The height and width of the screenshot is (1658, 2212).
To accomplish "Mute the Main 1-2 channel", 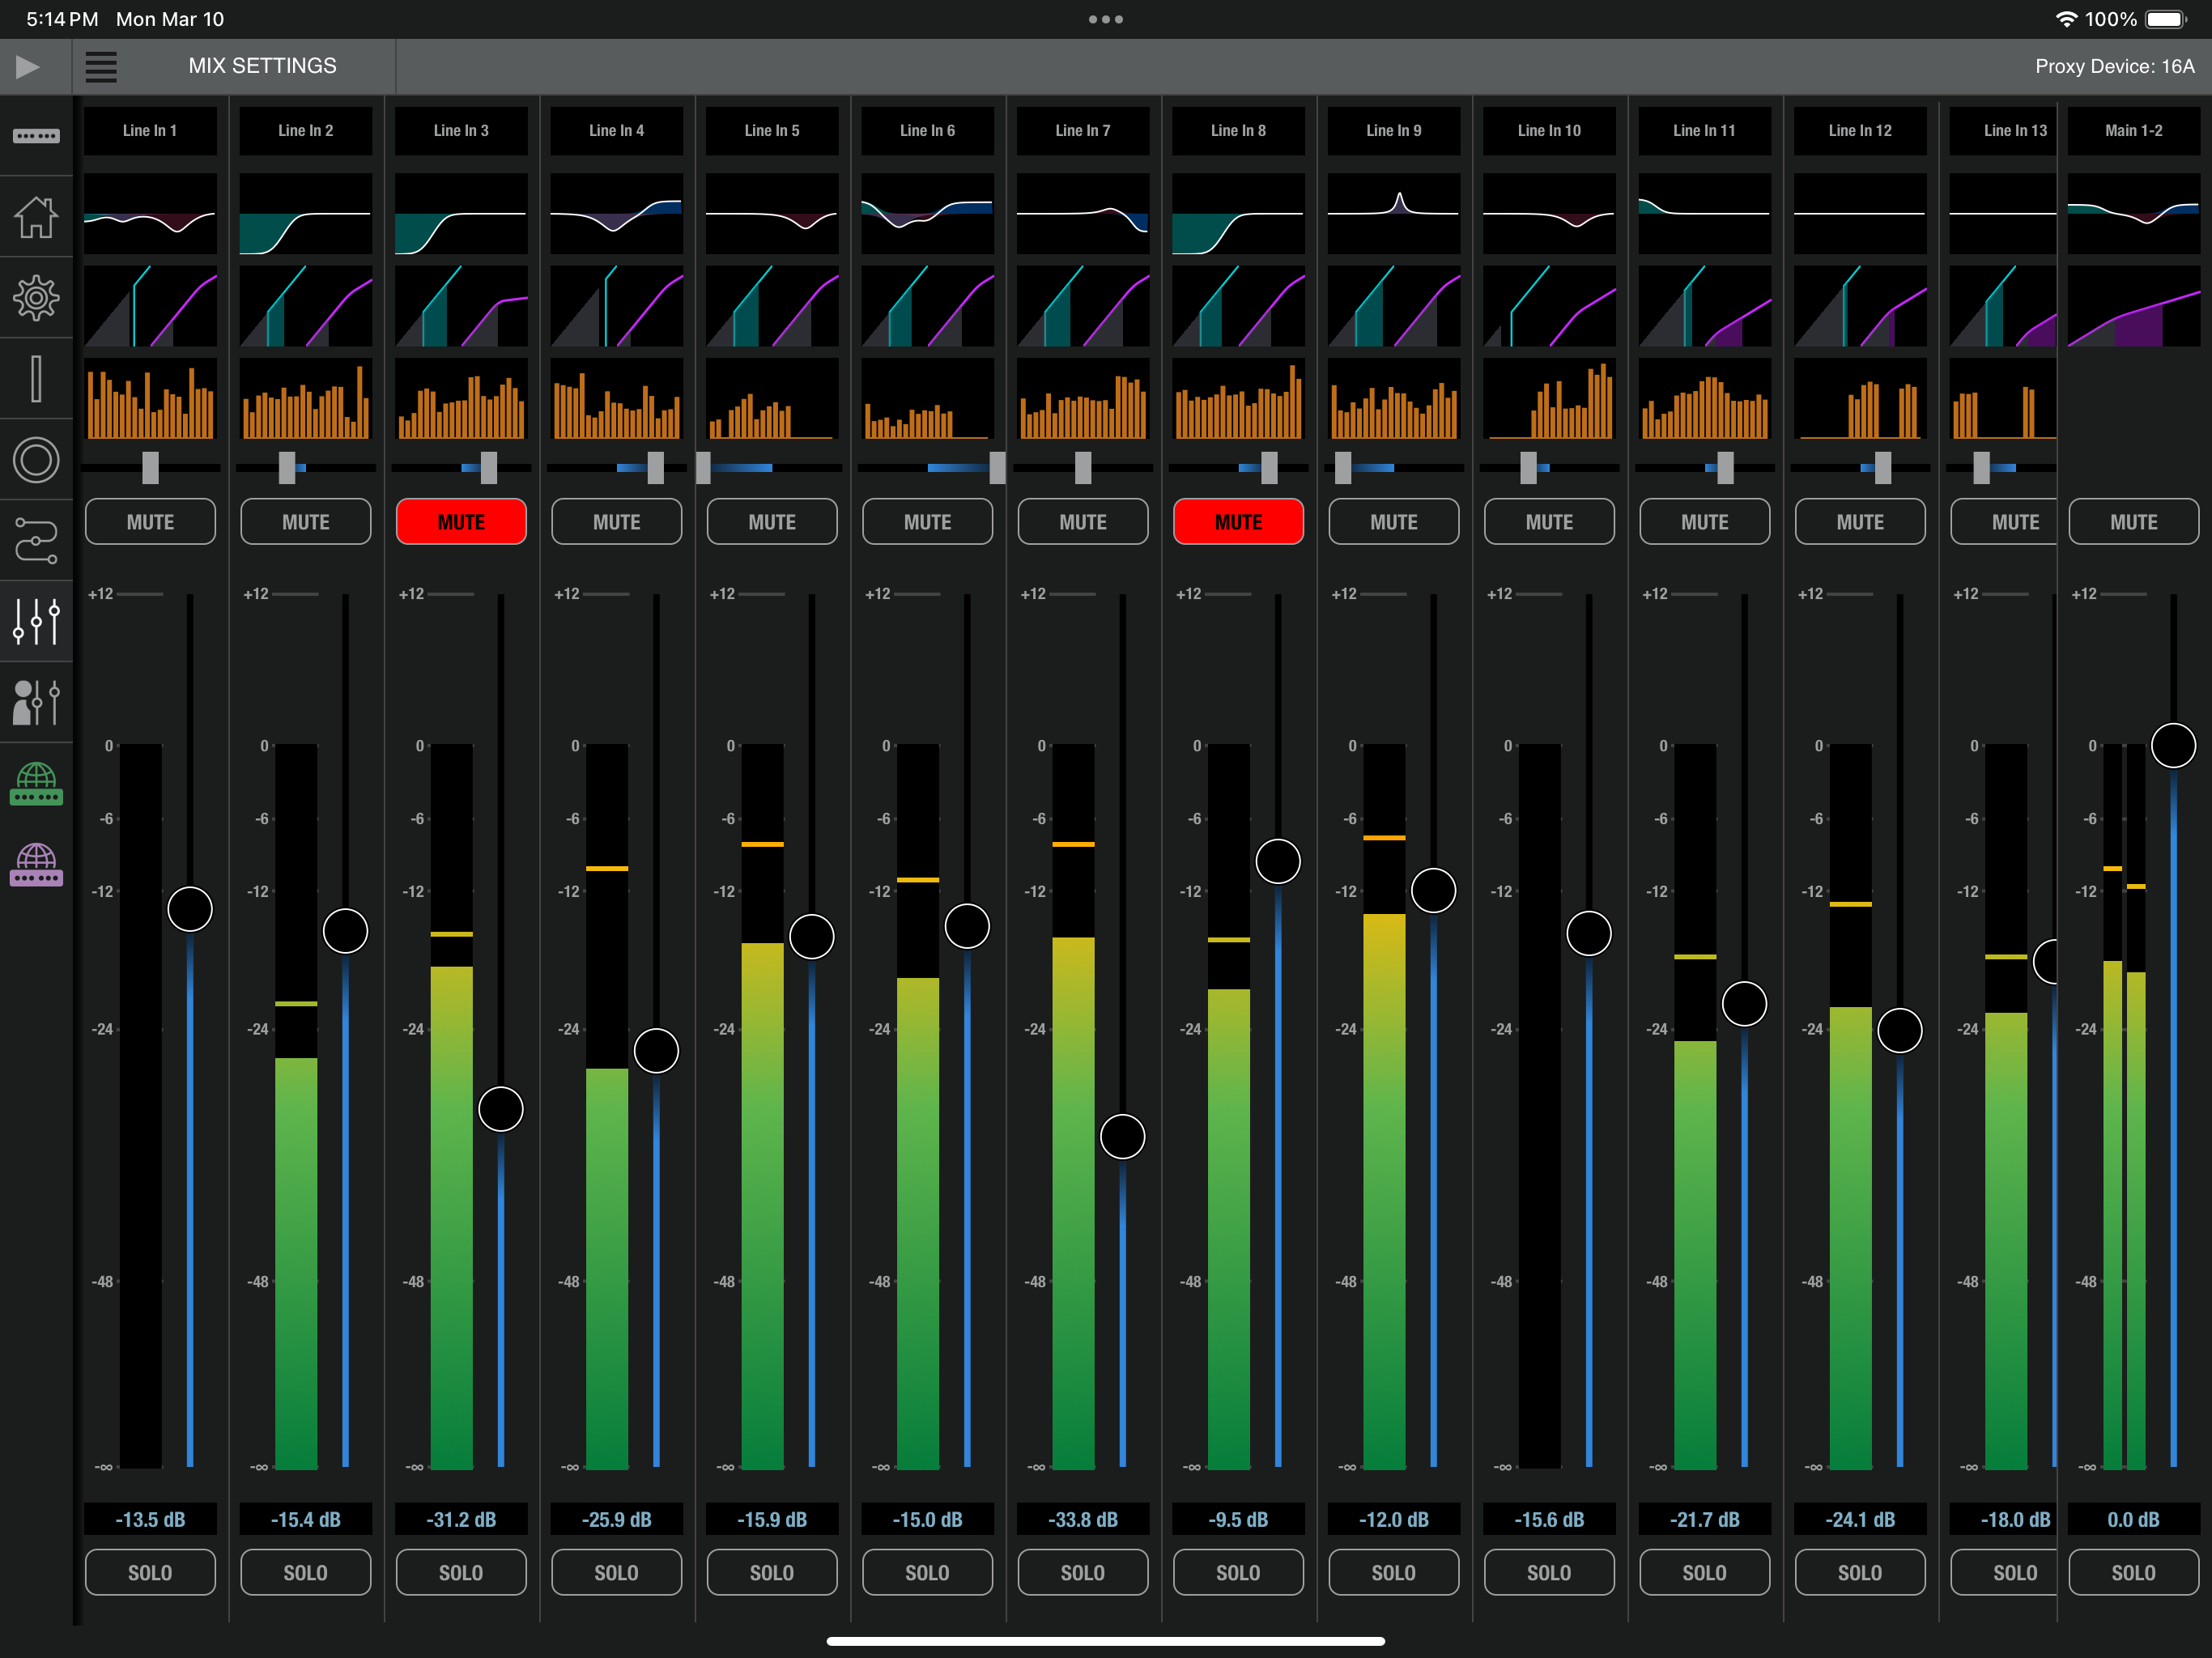I will coord(2134,522).
